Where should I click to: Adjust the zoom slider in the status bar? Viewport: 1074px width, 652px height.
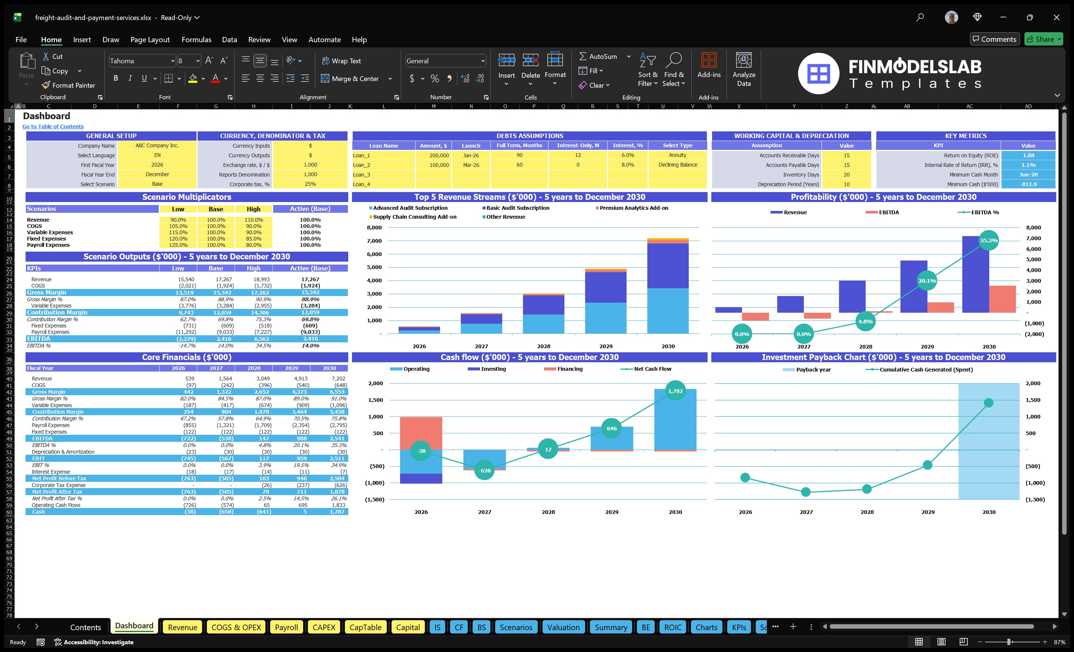click(x=1008, y=642)
